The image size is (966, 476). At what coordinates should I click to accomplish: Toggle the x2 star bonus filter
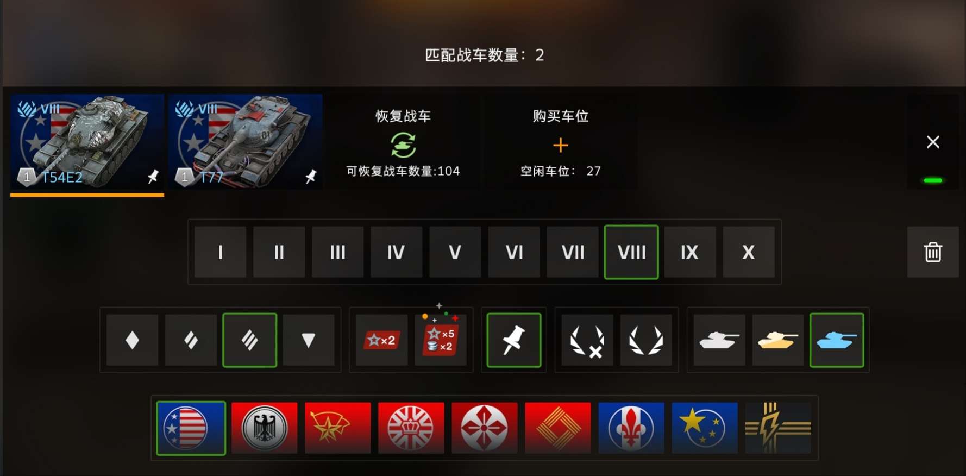tap(382, 340)
